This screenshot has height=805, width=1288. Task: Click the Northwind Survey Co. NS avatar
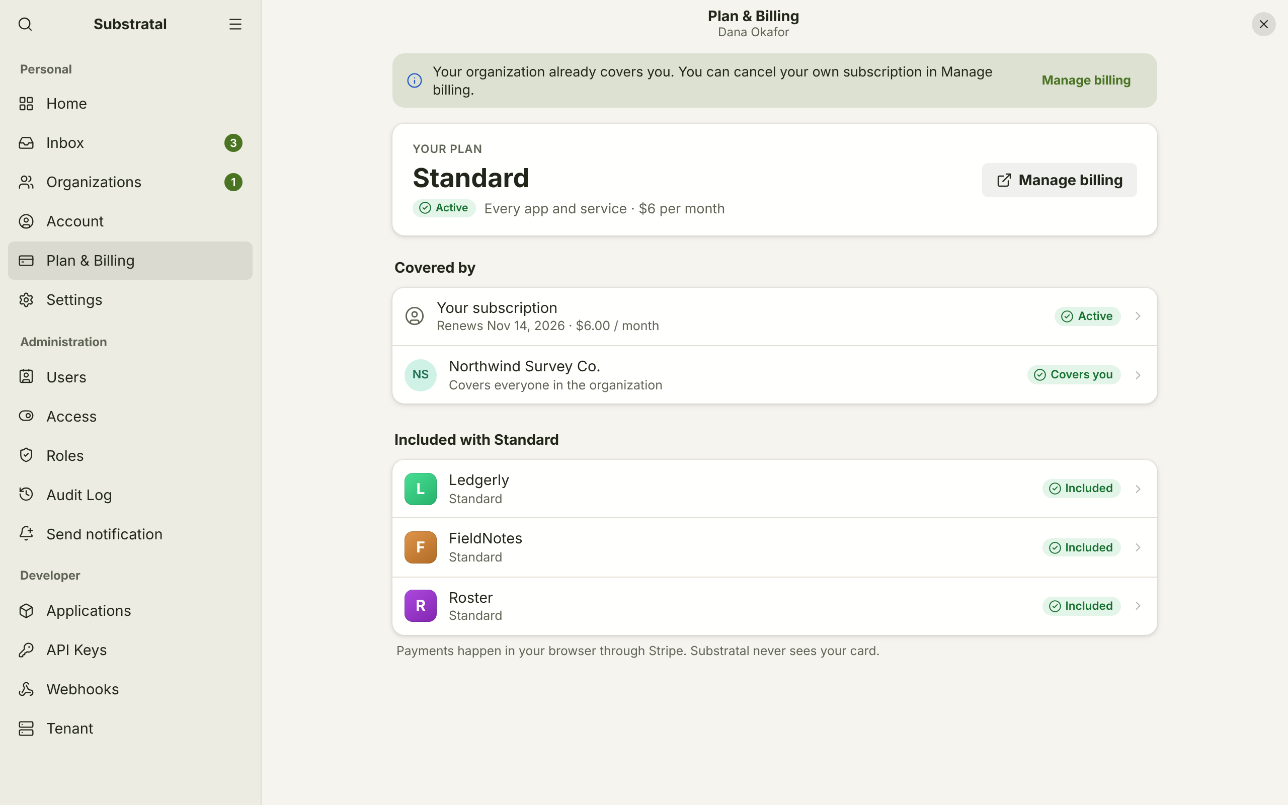pos(421,375)
